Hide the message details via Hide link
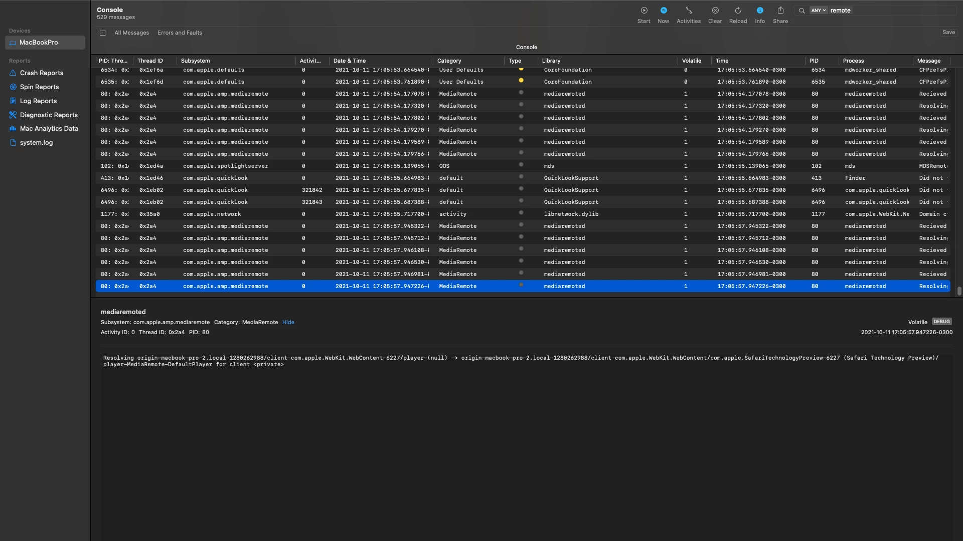Screen dimensions: 963x541 (x=288, y=323)
